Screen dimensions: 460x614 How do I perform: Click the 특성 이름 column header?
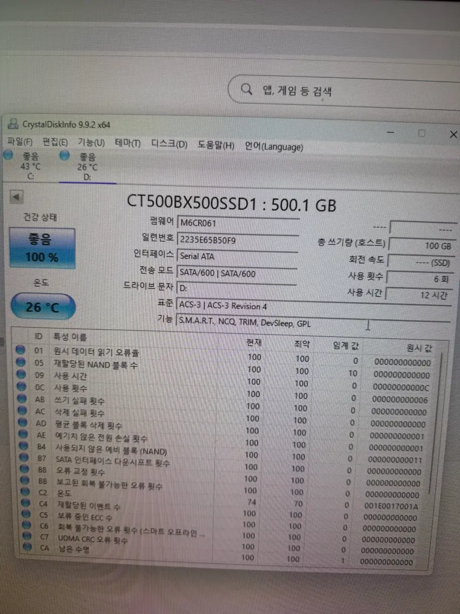(70, 337)
